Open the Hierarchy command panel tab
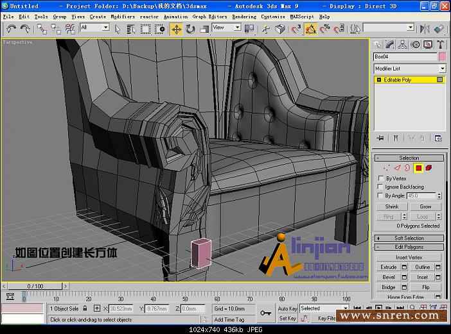Image resolution: width=451 pixels, height=334 pixels. point(402,45)
